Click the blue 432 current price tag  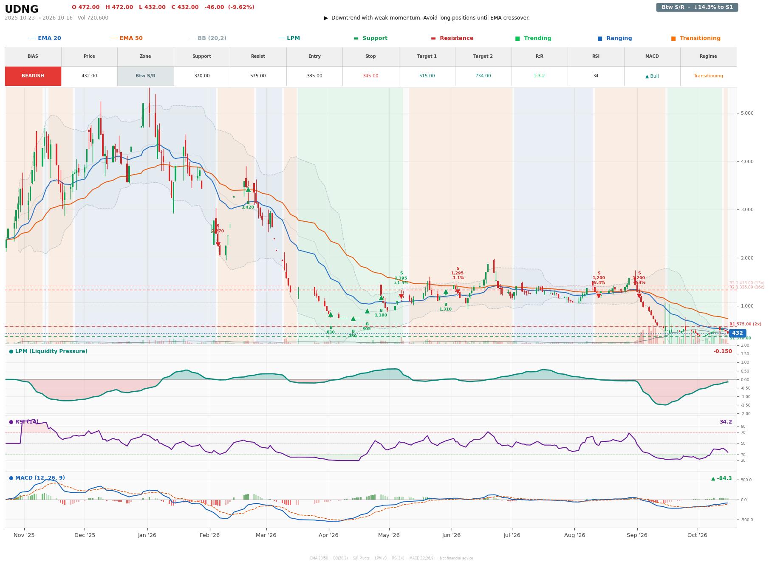[738, 333]
